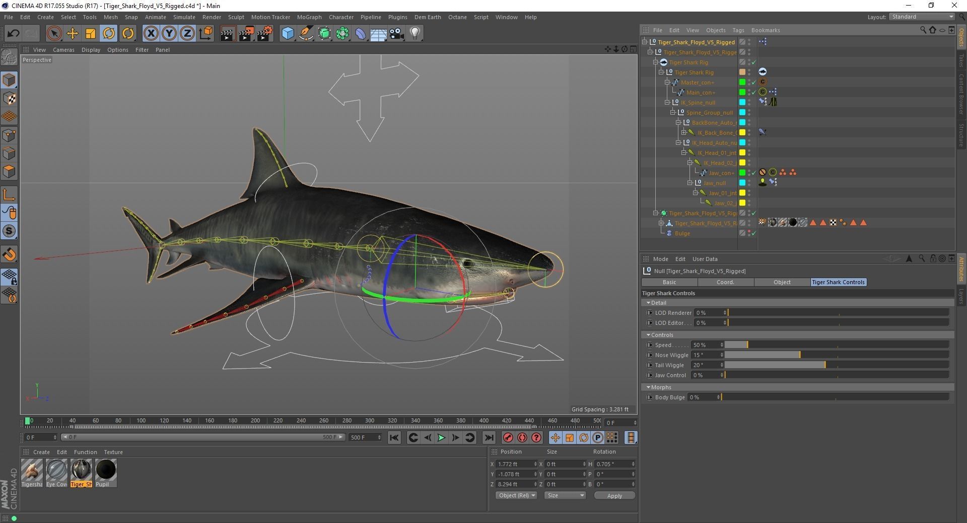The image size is (967, 523).
Task: Add a Cube primitive object
Action: click(x=288, y=34)
